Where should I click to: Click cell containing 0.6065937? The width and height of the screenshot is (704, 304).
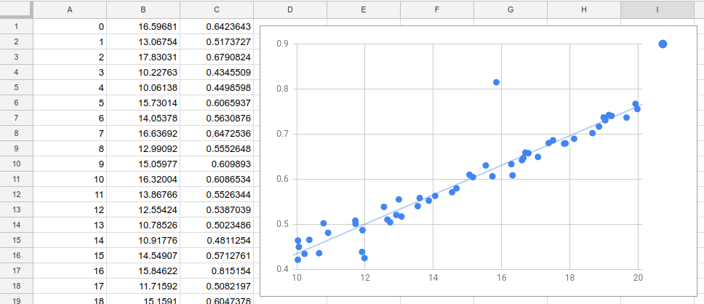pyautogui.click(x=217, y=103)
